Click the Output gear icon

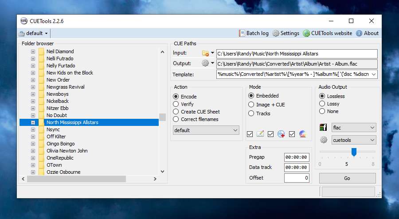coord(205,63)
